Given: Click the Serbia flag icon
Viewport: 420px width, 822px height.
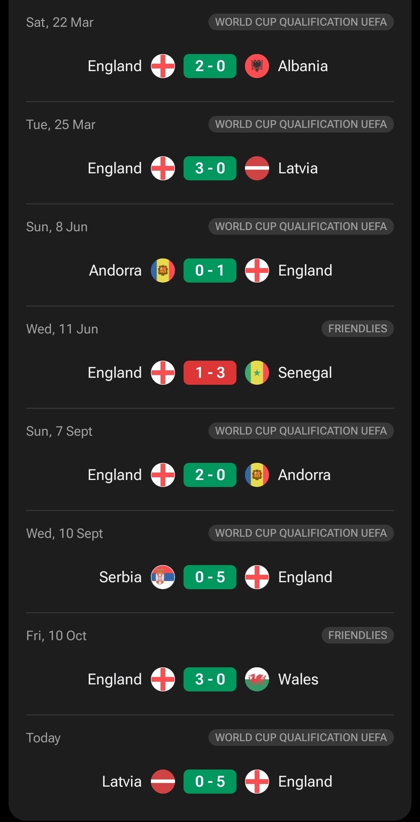Looking at the screenshot, I should coord(163,577).
